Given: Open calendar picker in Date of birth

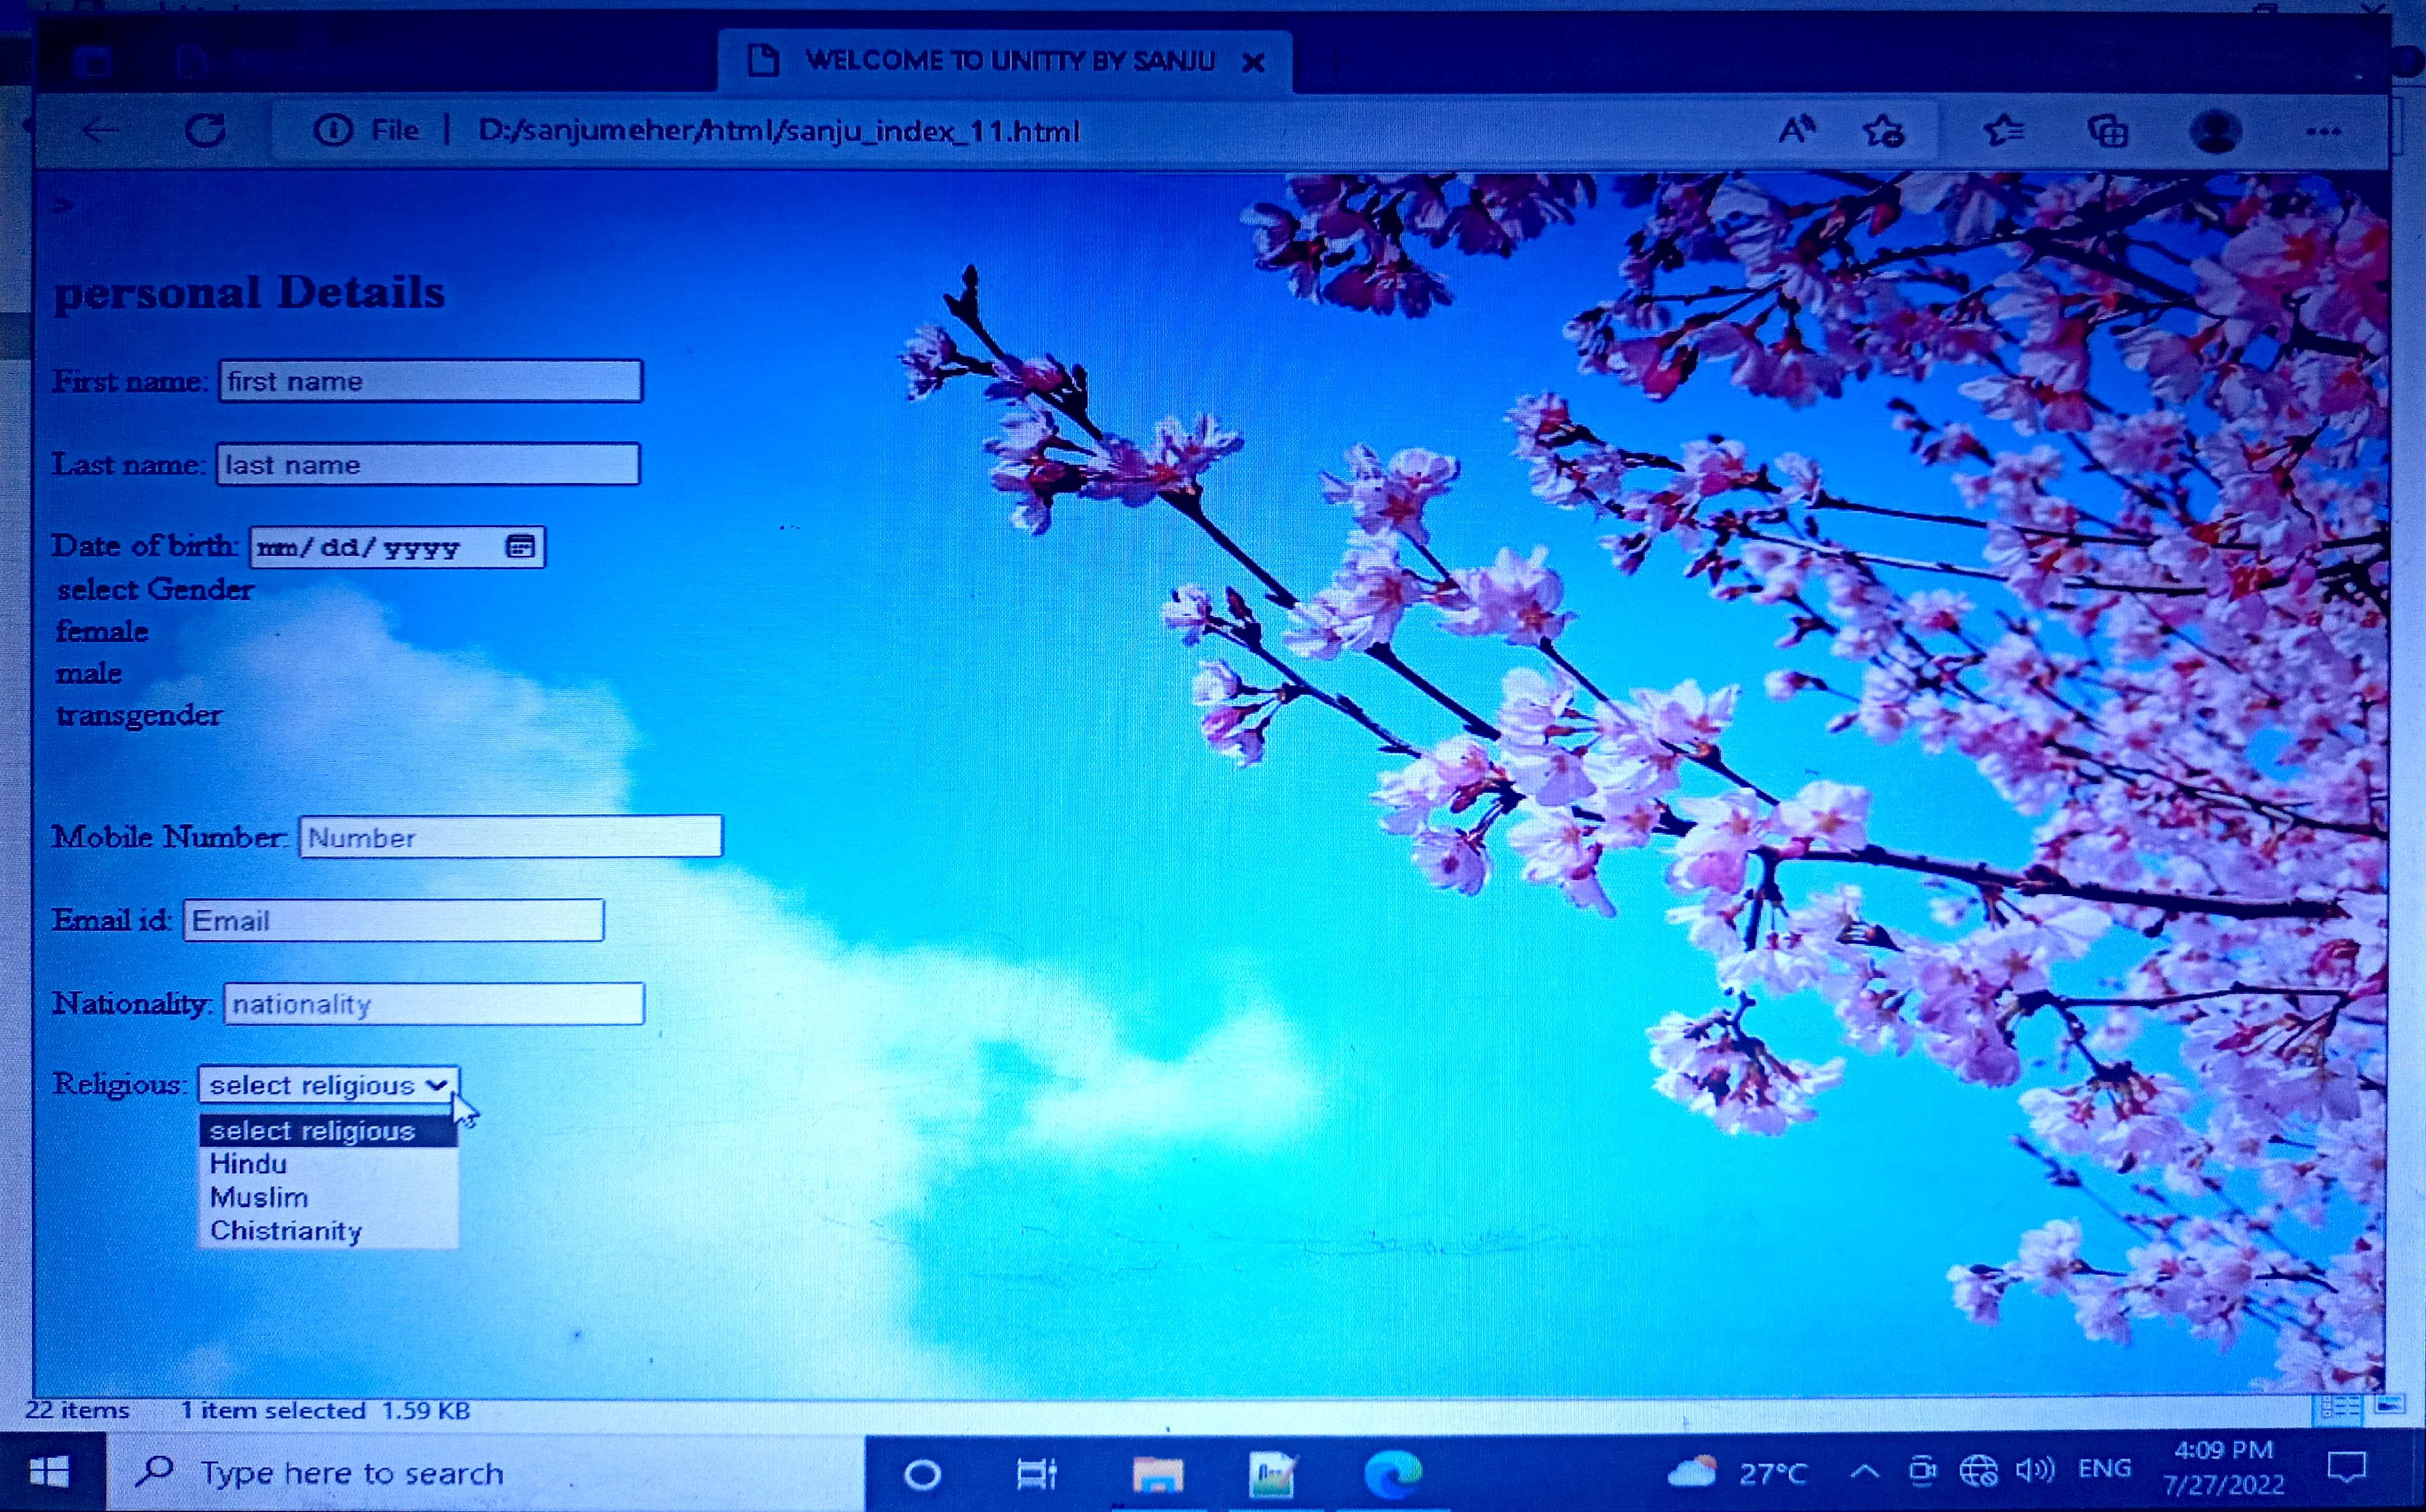Looking at the screenshot, I should [520, 547].
